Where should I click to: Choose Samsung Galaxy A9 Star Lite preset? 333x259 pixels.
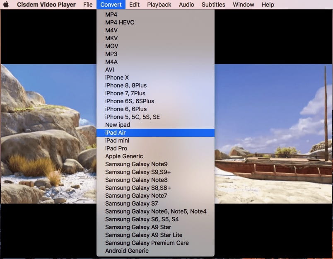coord(155,235)
